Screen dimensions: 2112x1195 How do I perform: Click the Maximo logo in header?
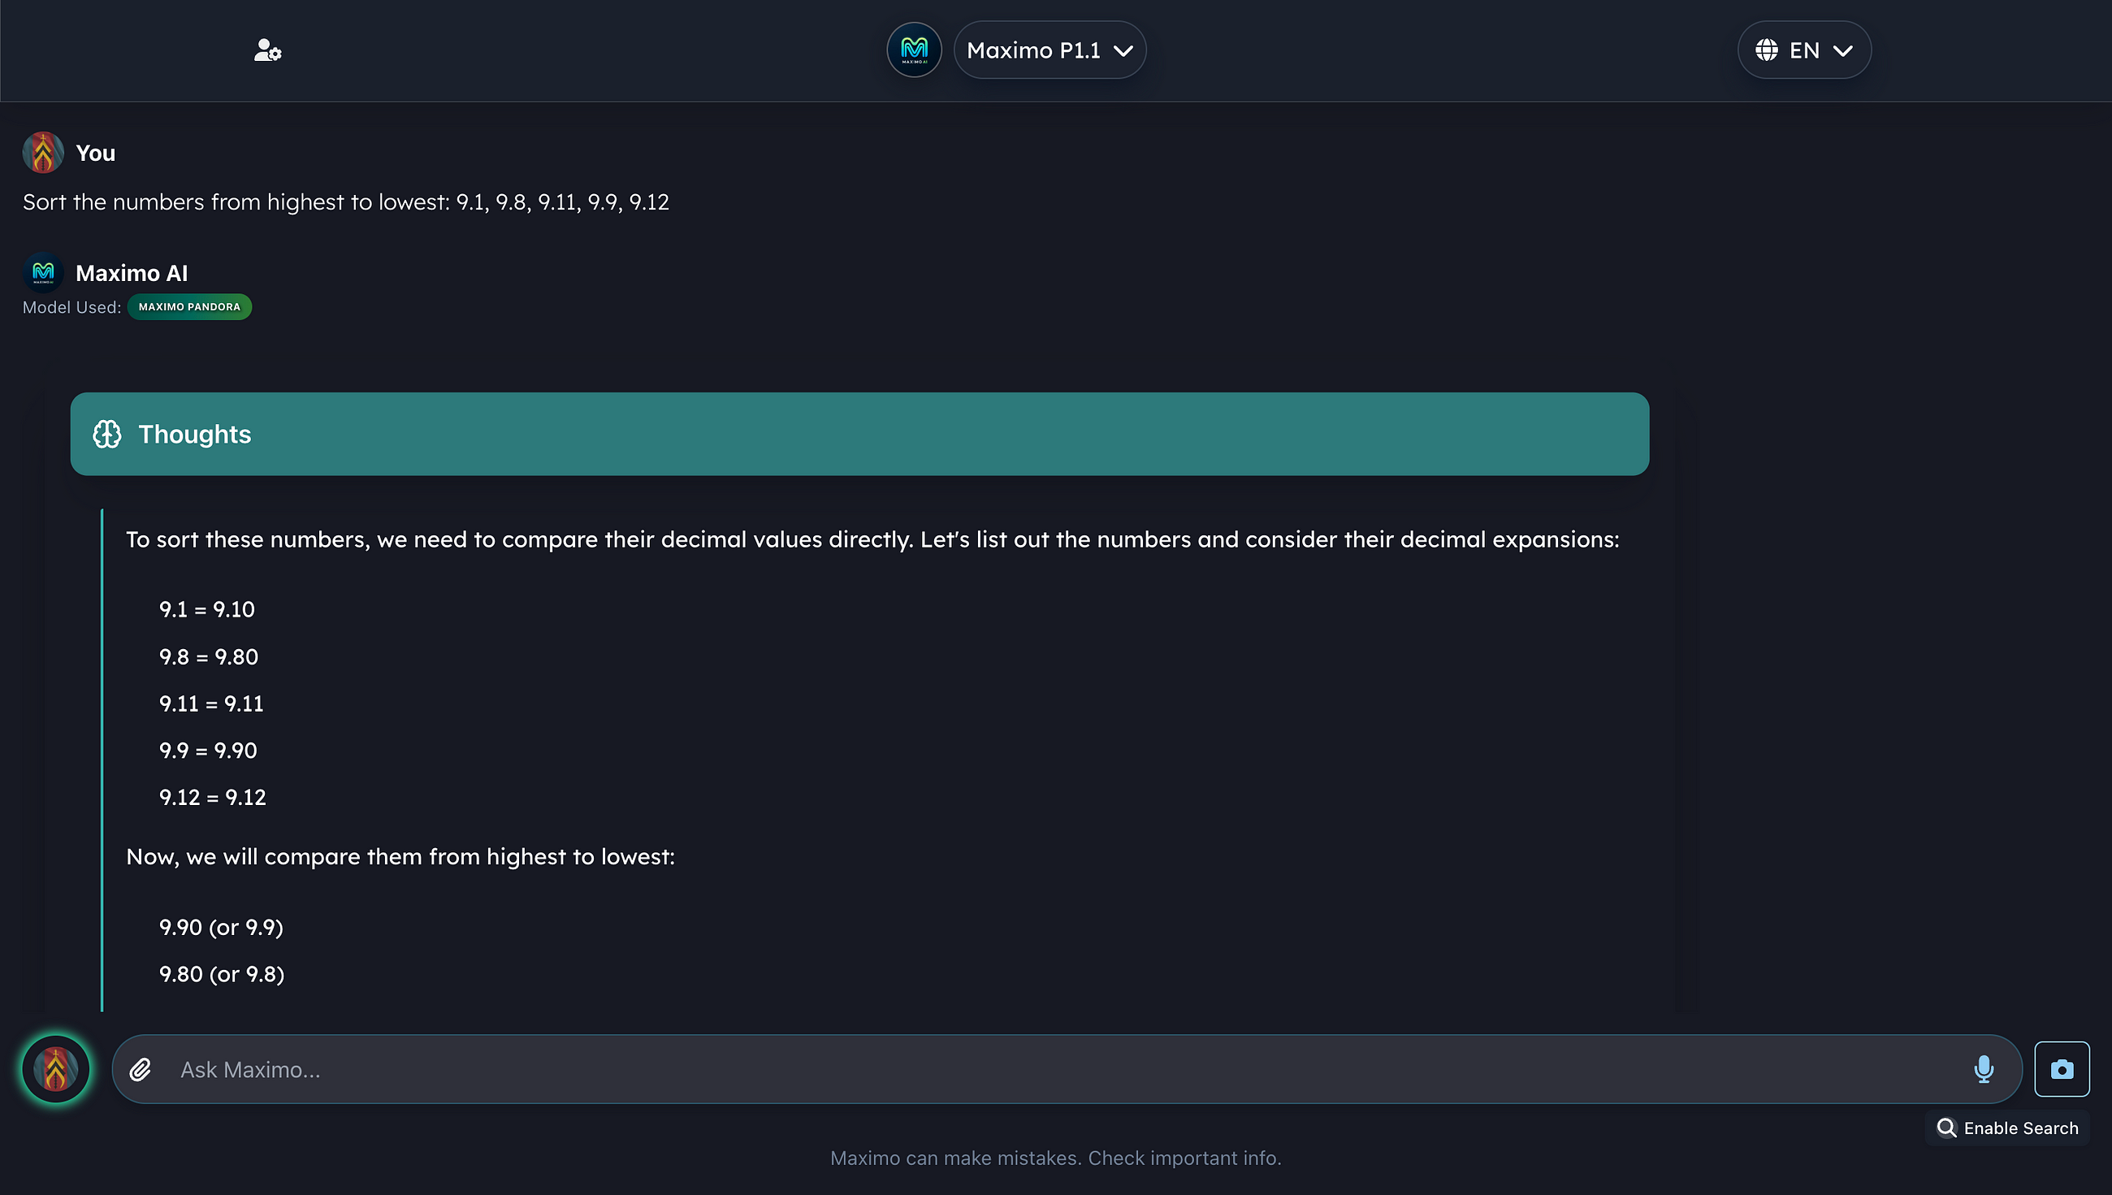914,50
